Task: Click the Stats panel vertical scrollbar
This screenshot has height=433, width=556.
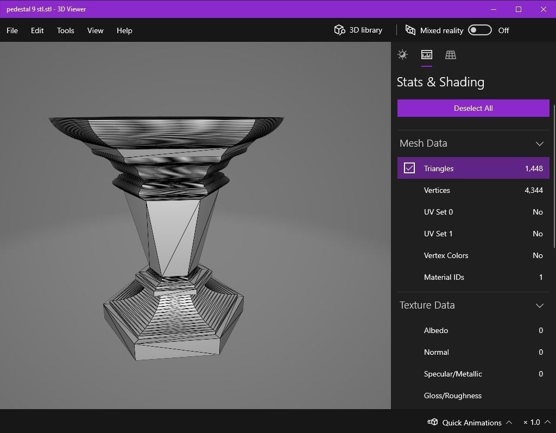Action: pos(554,175)
